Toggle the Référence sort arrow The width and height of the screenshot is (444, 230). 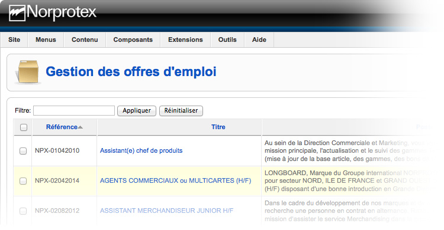(80, 127)
